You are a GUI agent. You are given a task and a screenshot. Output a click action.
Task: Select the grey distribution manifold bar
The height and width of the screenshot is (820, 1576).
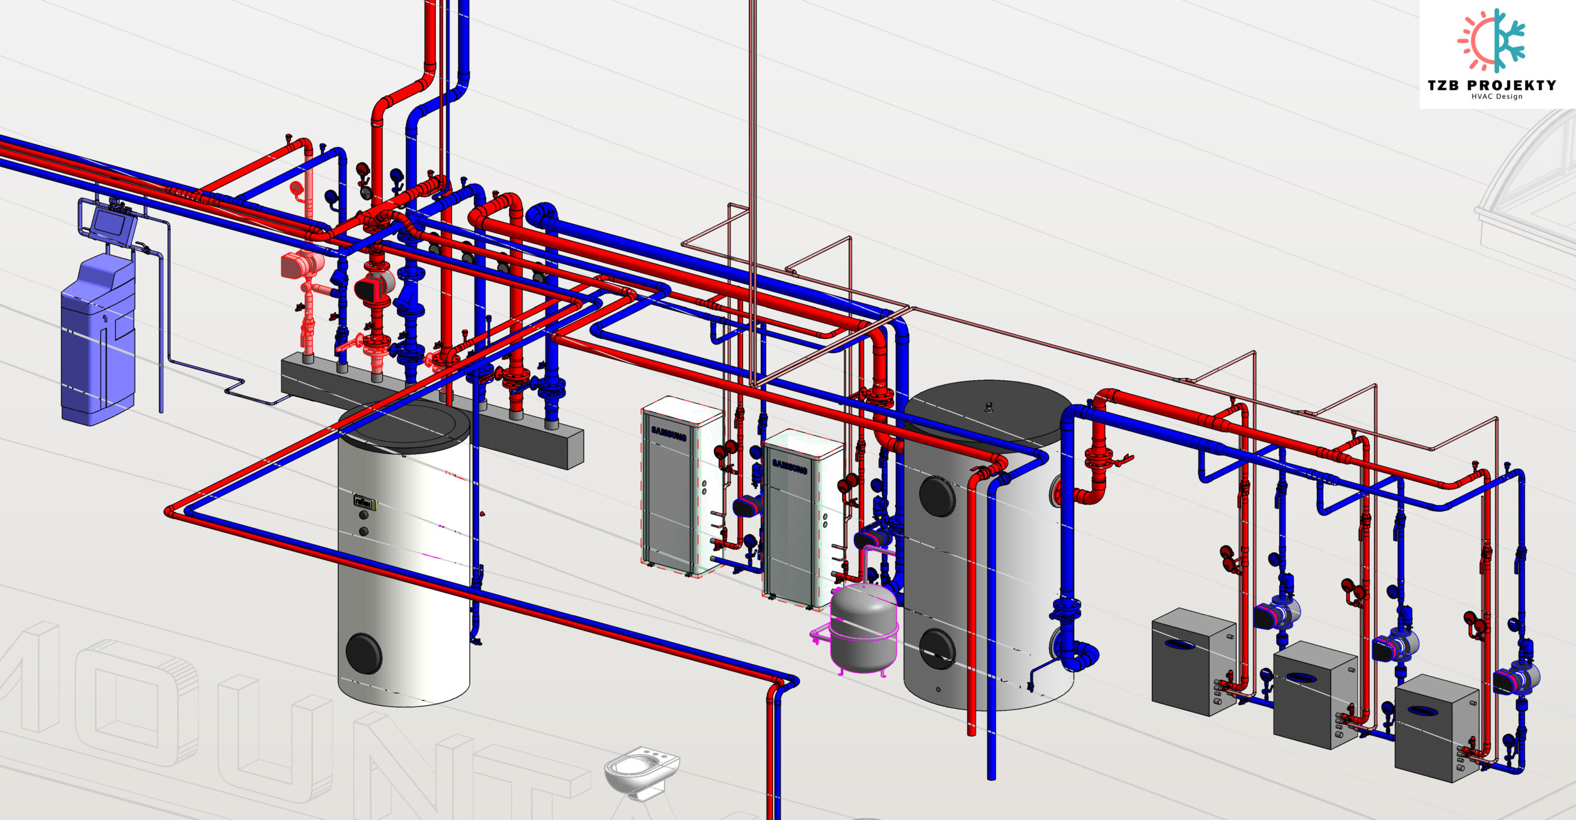tap(432, 410)
